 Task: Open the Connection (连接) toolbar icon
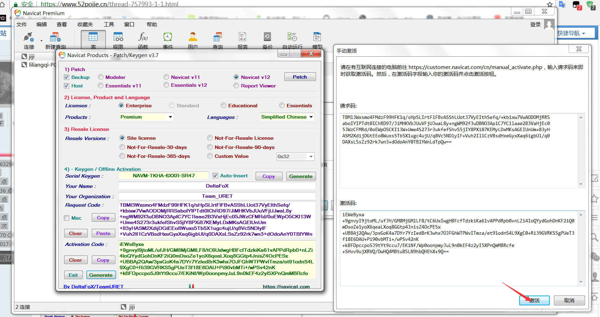tap(29, 40)
